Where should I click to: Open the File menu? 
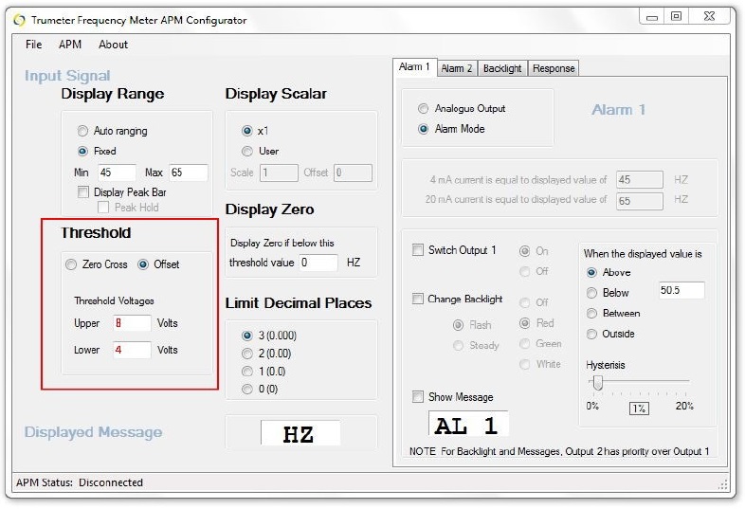pos(34,45)
